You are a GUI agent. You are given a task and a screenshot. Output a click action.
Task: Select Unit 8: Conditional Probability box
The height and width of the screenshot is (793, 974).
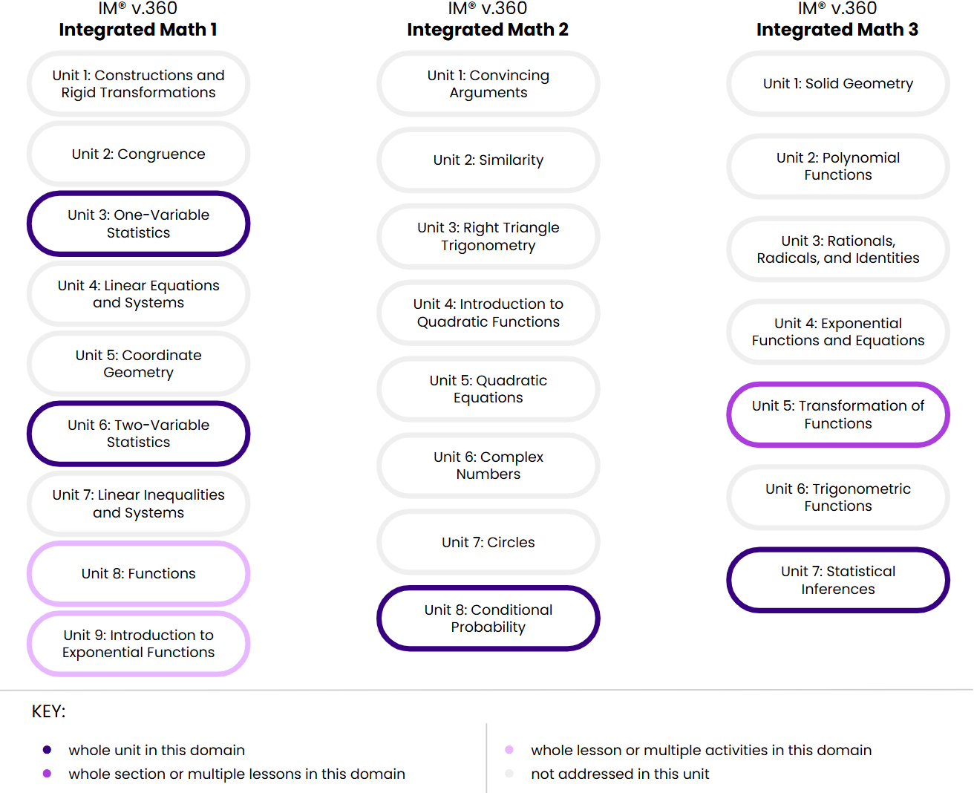[488, 619]
